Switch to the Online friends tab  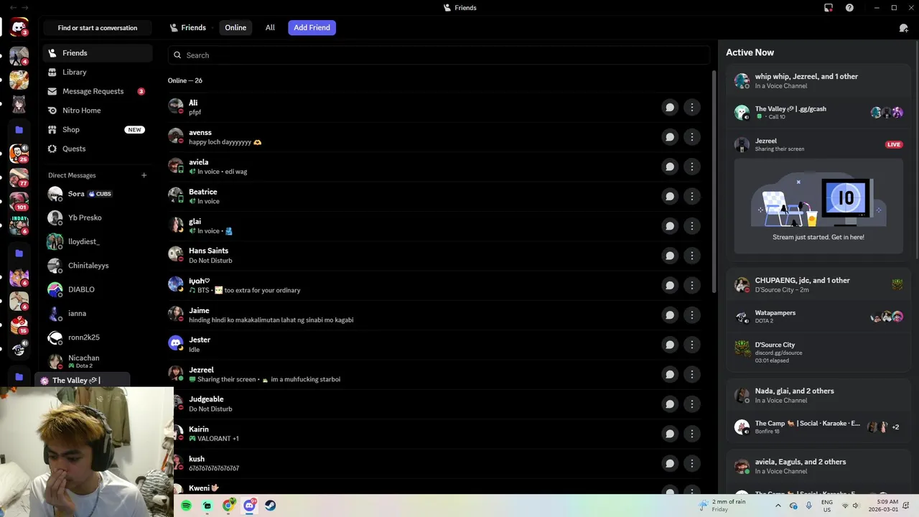coord(235,27)
